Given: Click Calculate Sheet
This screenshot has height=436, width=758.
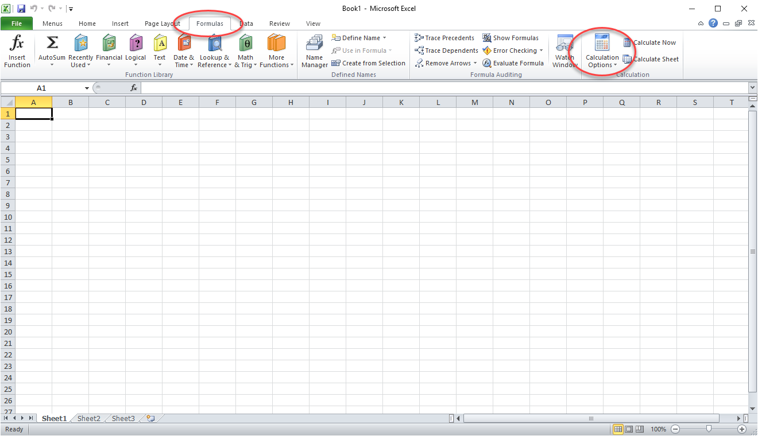Looking at the screenshot, I should pos(651,59).
